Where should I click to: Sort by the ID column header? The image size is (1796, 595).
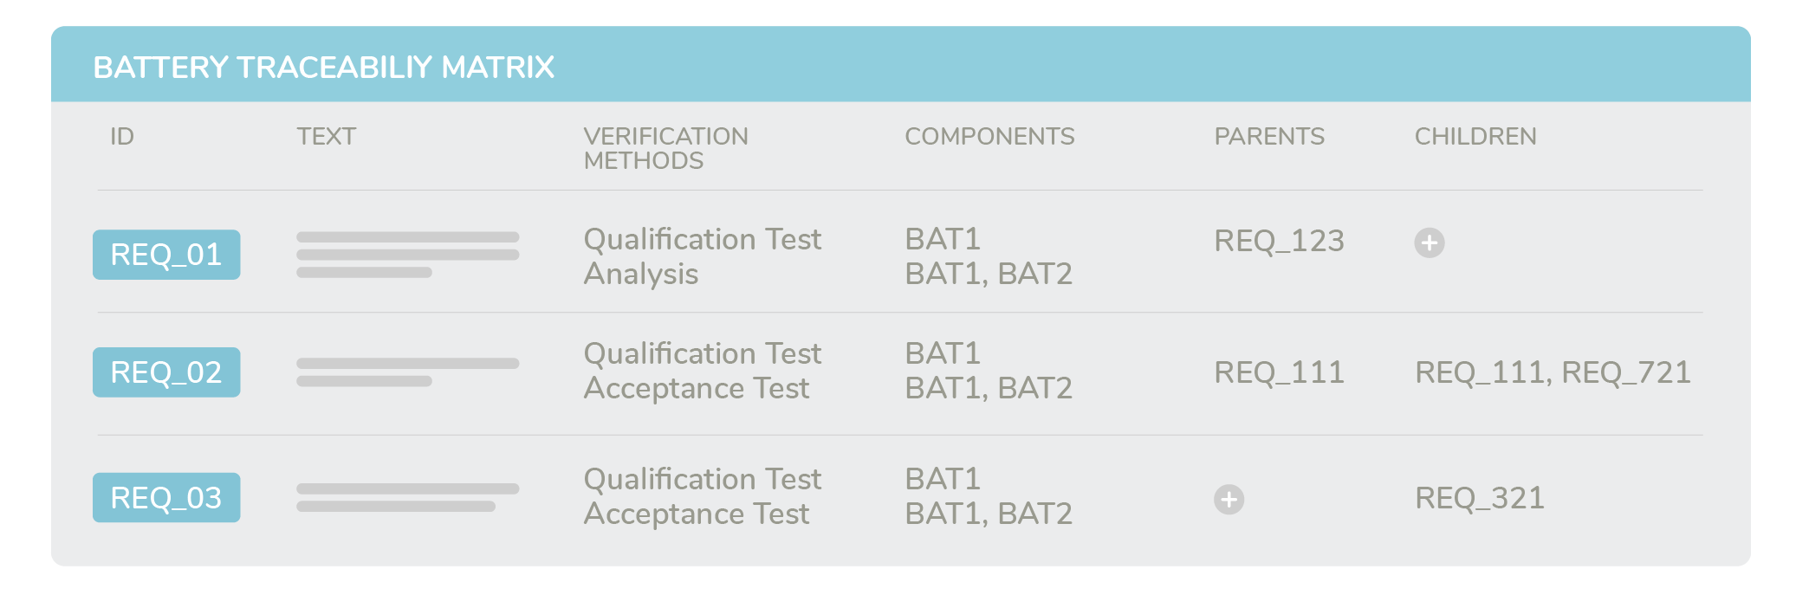tap(122, 136)
